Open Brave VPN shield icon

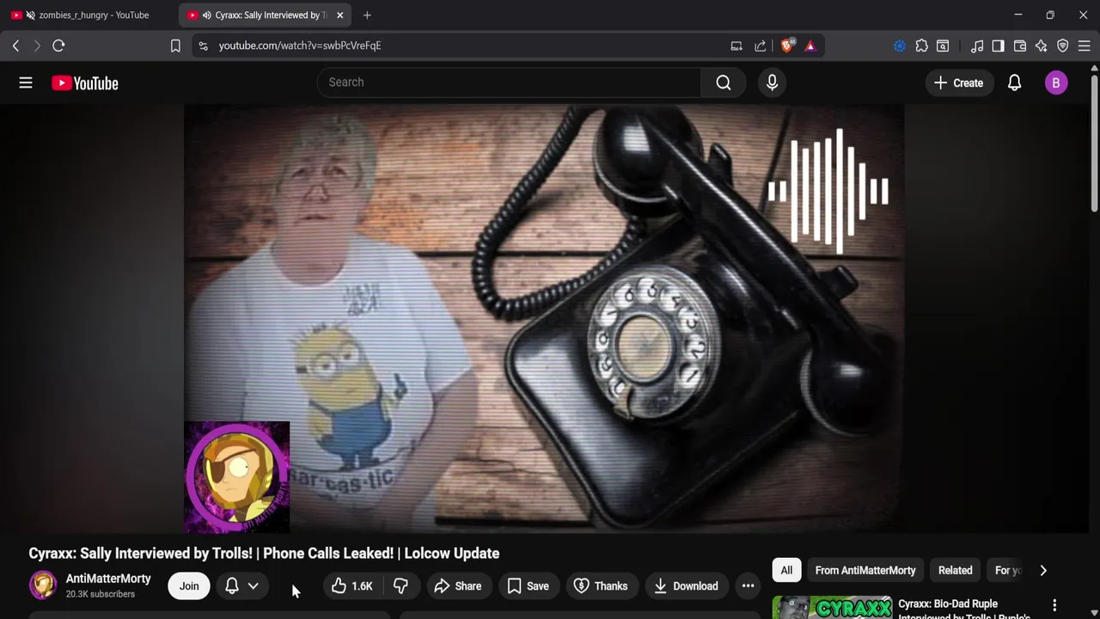point(1063,46)
